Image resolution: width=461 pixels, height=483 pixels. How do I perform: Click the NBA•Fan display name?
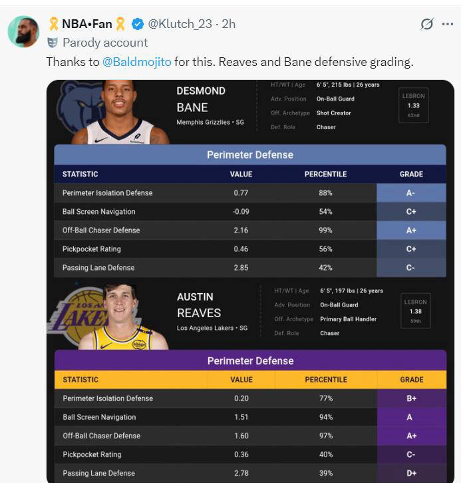[87, 24]
